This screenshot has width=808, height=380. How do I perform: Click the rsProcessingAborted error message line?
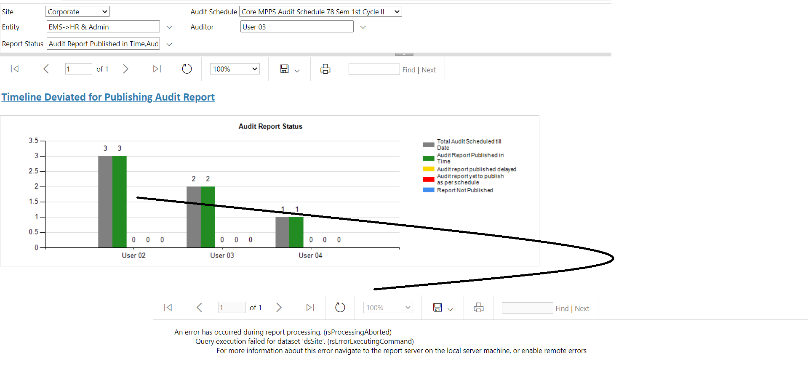click(283, 332)
